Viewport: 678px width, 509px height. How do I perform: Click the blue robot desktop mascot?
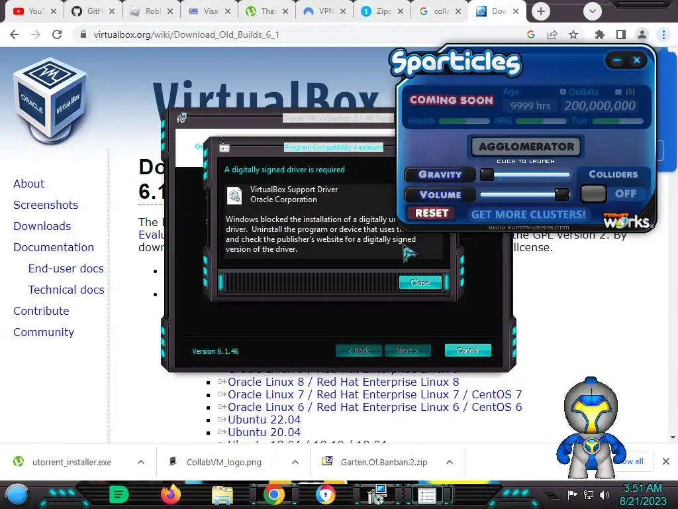[590, 429]
